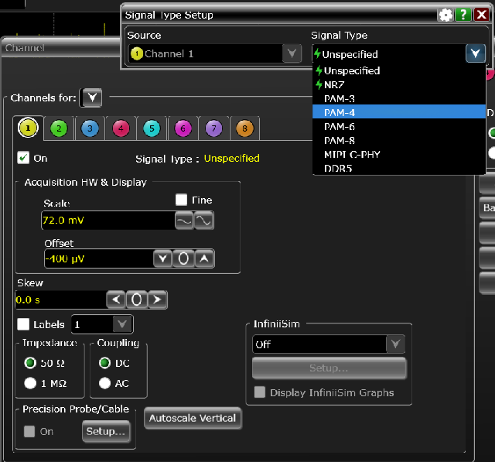
Task: Choose PAM-4 signal type
Action: [399, 112]
